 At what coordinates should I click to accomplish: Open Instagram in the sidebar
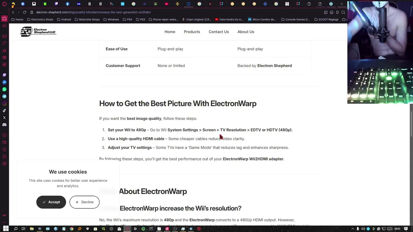pos(5,103)
